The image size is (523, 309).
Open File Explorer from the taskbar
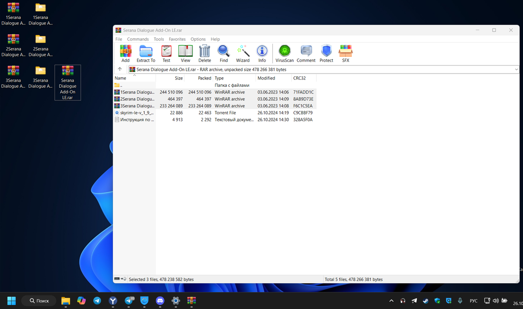[66, 301]
